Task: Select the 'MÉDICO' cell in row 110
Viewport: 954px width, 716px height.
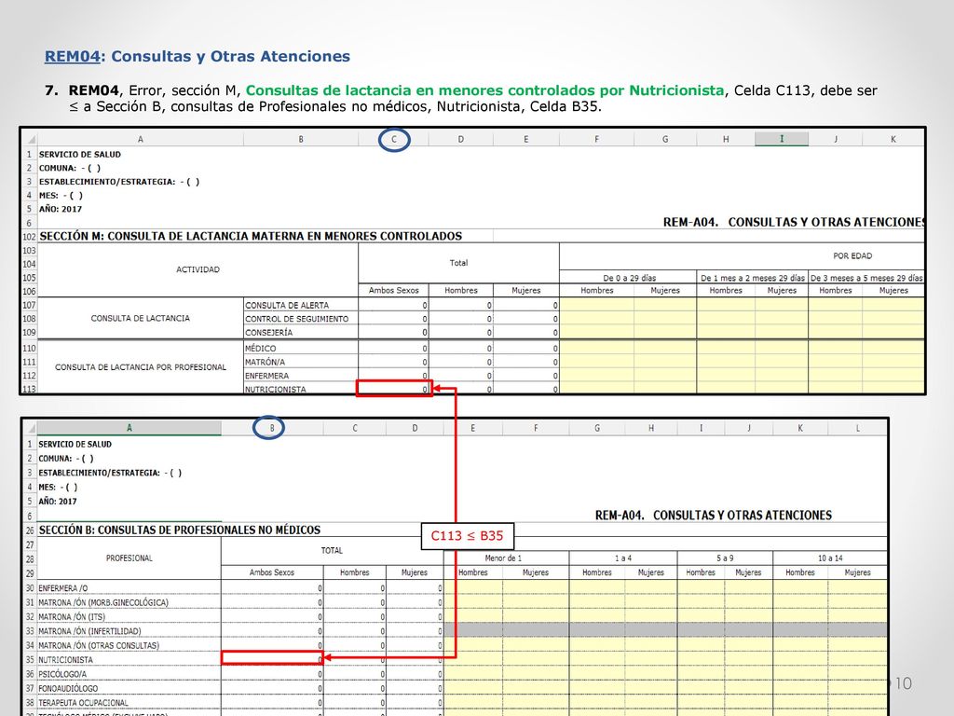Action: tap(301, 349)
